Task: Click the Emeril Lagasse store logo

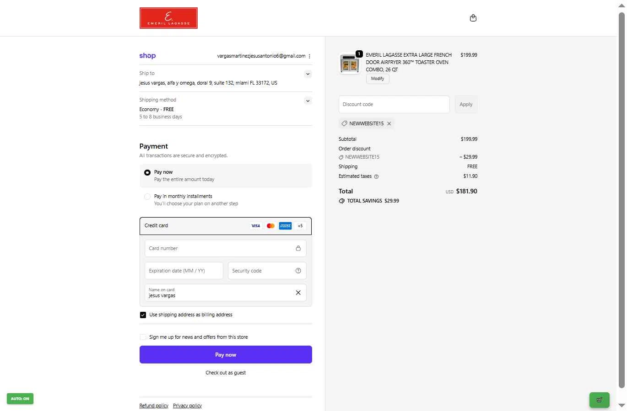Action: tap(168, 18)
